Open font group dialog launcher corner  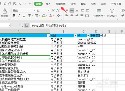tap(62, 19)
